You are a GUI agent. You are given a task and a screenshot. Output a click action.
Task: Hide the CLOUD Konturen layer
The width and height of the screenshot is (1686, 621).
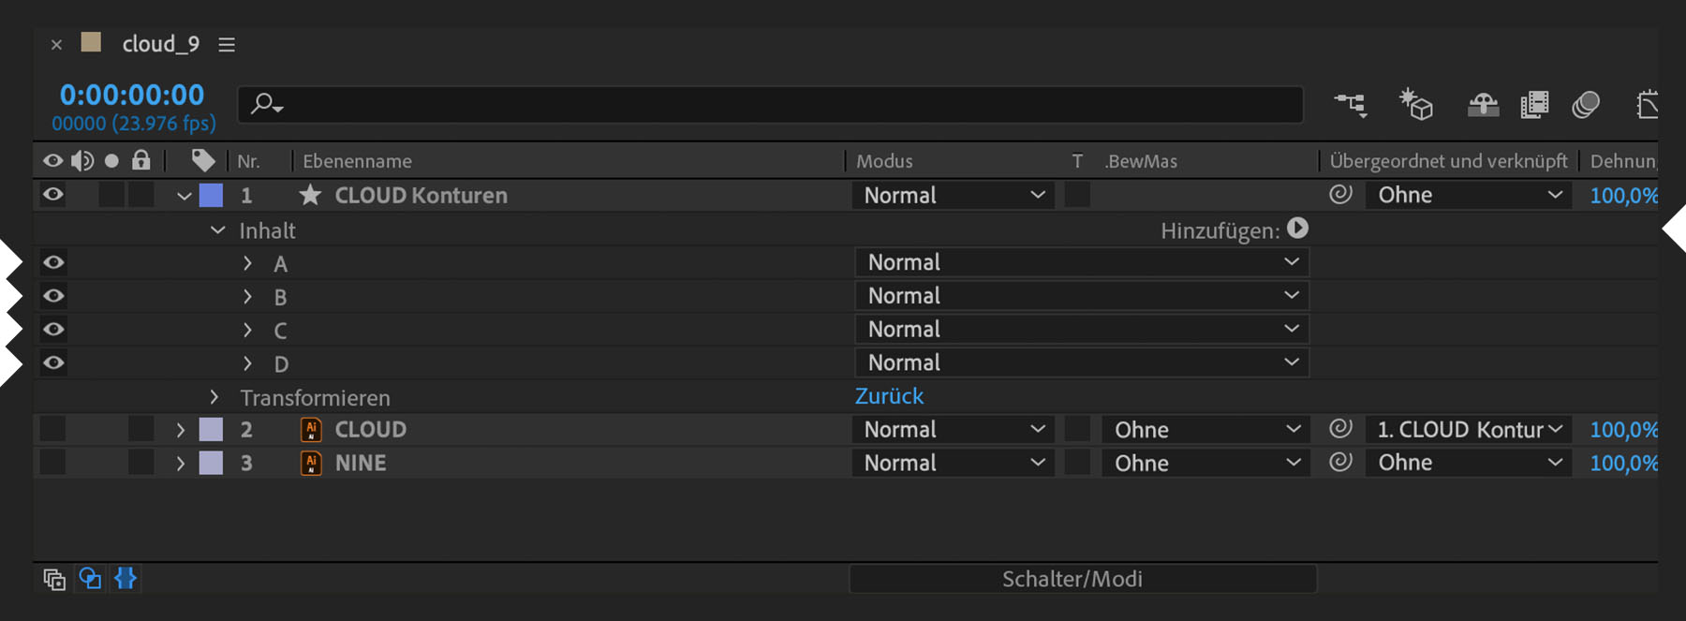(x=53, y=195)
